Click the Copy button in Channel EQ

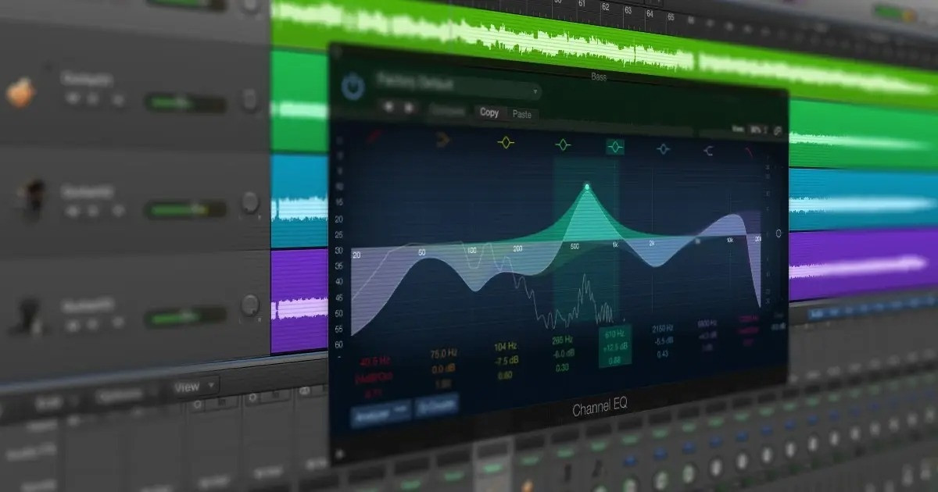(x=489, y=113)
